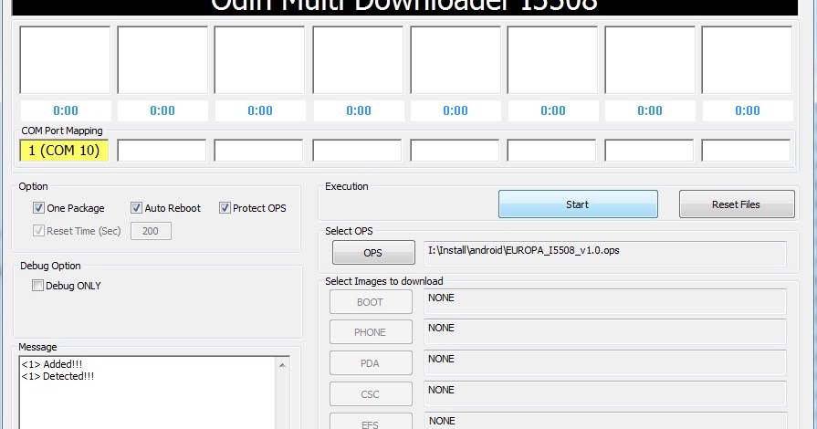Click the BOOT image button

point(371,302)
